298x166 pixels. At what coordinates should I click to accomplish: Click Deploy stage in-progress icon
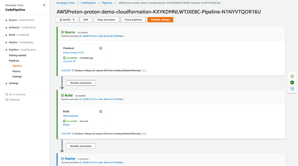click(x=62, y=159)
